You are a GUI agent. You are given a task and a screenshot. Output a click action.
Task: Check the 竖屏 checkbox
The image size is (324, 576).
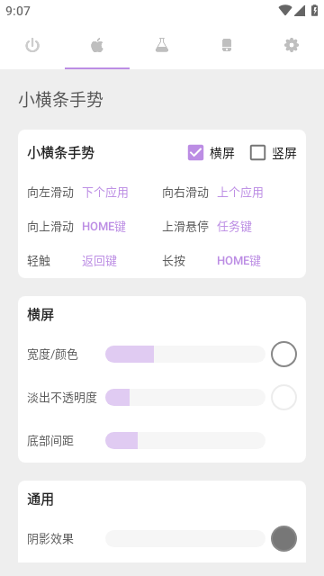click(x=257, y=152)
